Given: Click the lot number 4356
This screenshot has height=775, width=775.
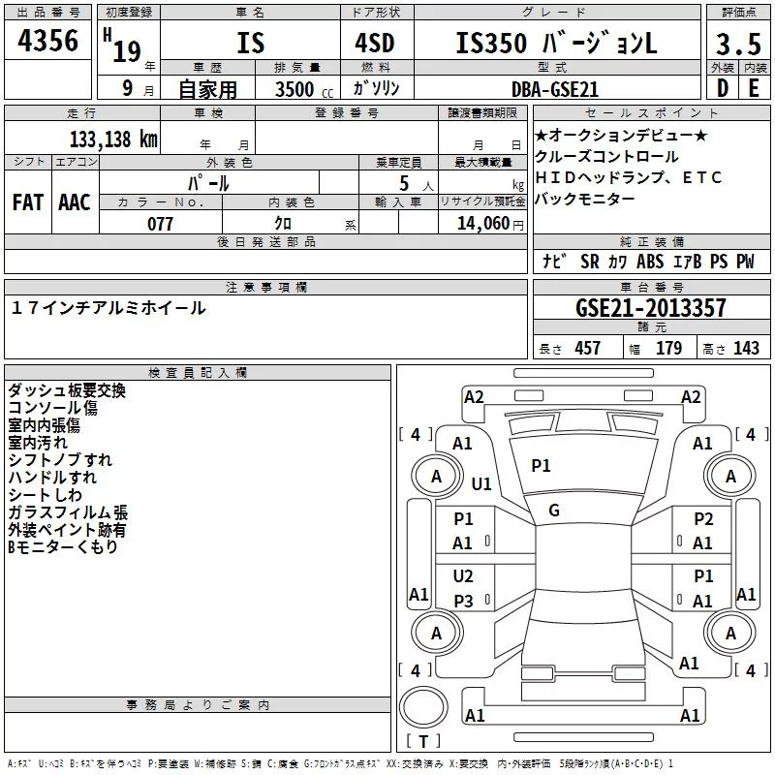Looking at the screenshot, I should (48, 43).
